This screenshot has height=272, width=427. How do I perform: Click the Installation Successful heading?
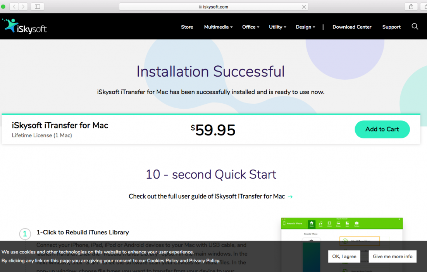click(210, 72)
